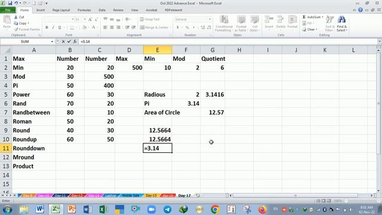Open the Number Format General dropdown
The image size is (382, 215).
point(210,19)
